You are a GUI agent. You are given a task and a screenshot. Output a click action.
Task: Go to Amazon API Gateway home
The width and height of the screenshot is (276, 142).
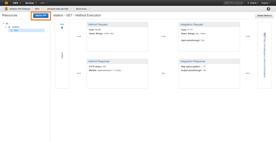click(20, 9)
